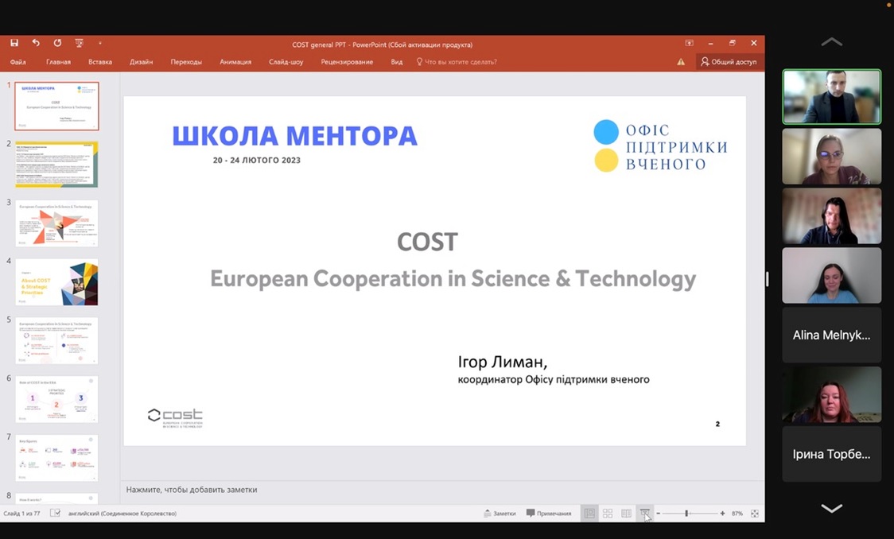Open the Дизайн ribbon tab
Image resolution: width=894 pixels, height=539 pixels.
coord(141,61)
